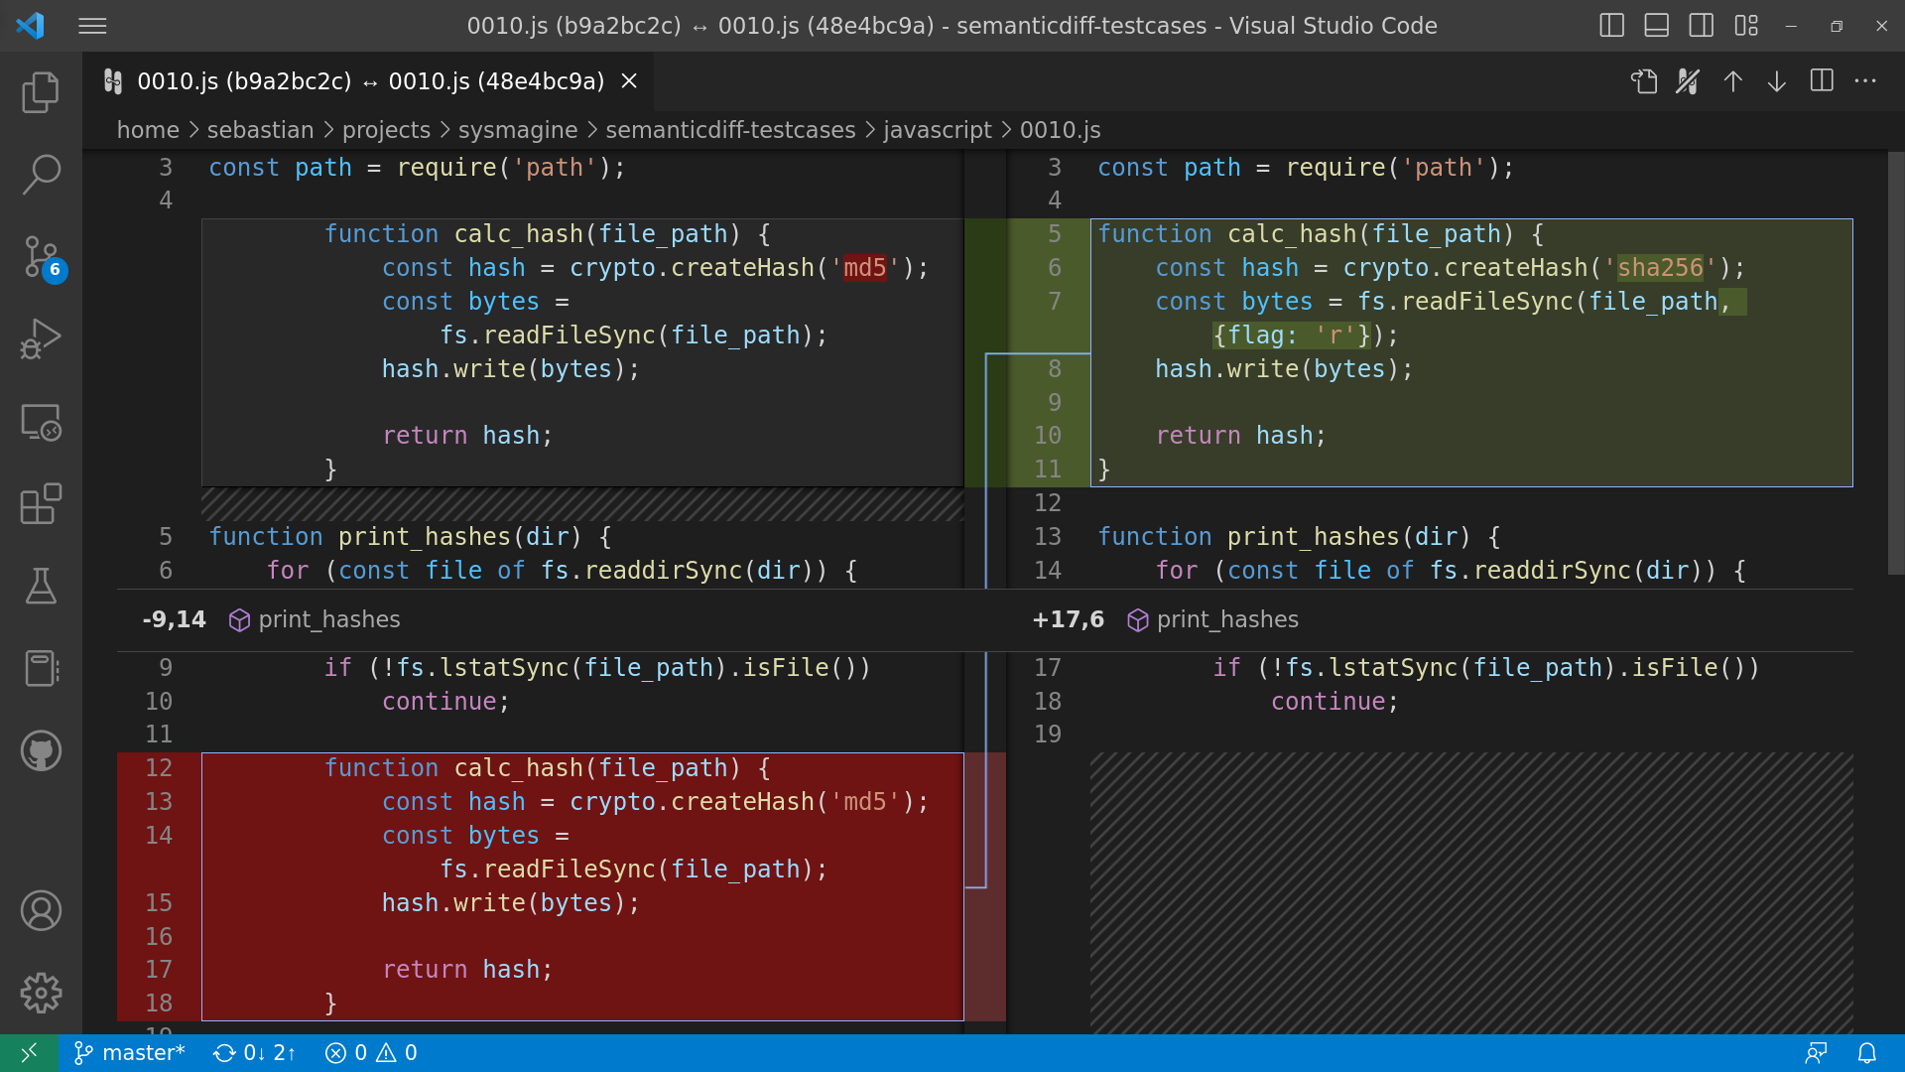Toggle primary side bar visibility

(1612, 26)
